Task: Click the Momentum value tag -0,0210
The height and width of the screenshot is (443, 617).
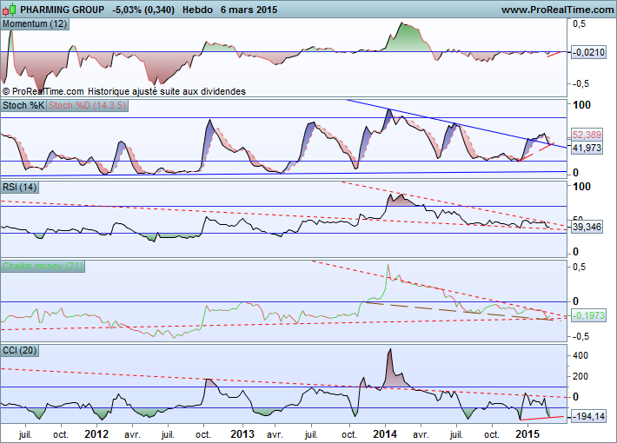Action: click(x=588, y=52)
